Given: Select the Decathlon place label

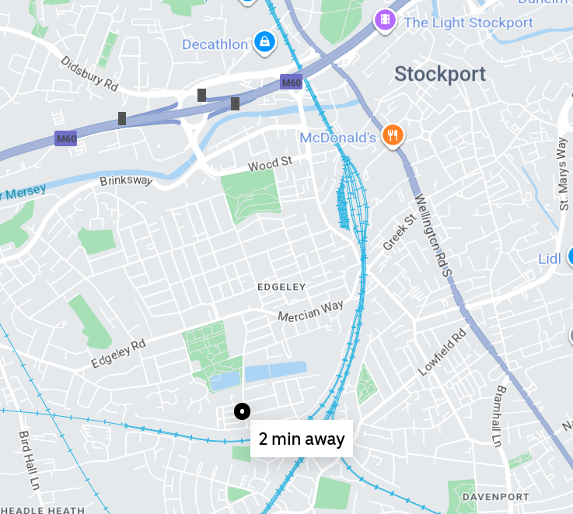Looking at the screenshot, I should (x=215, y=44).
